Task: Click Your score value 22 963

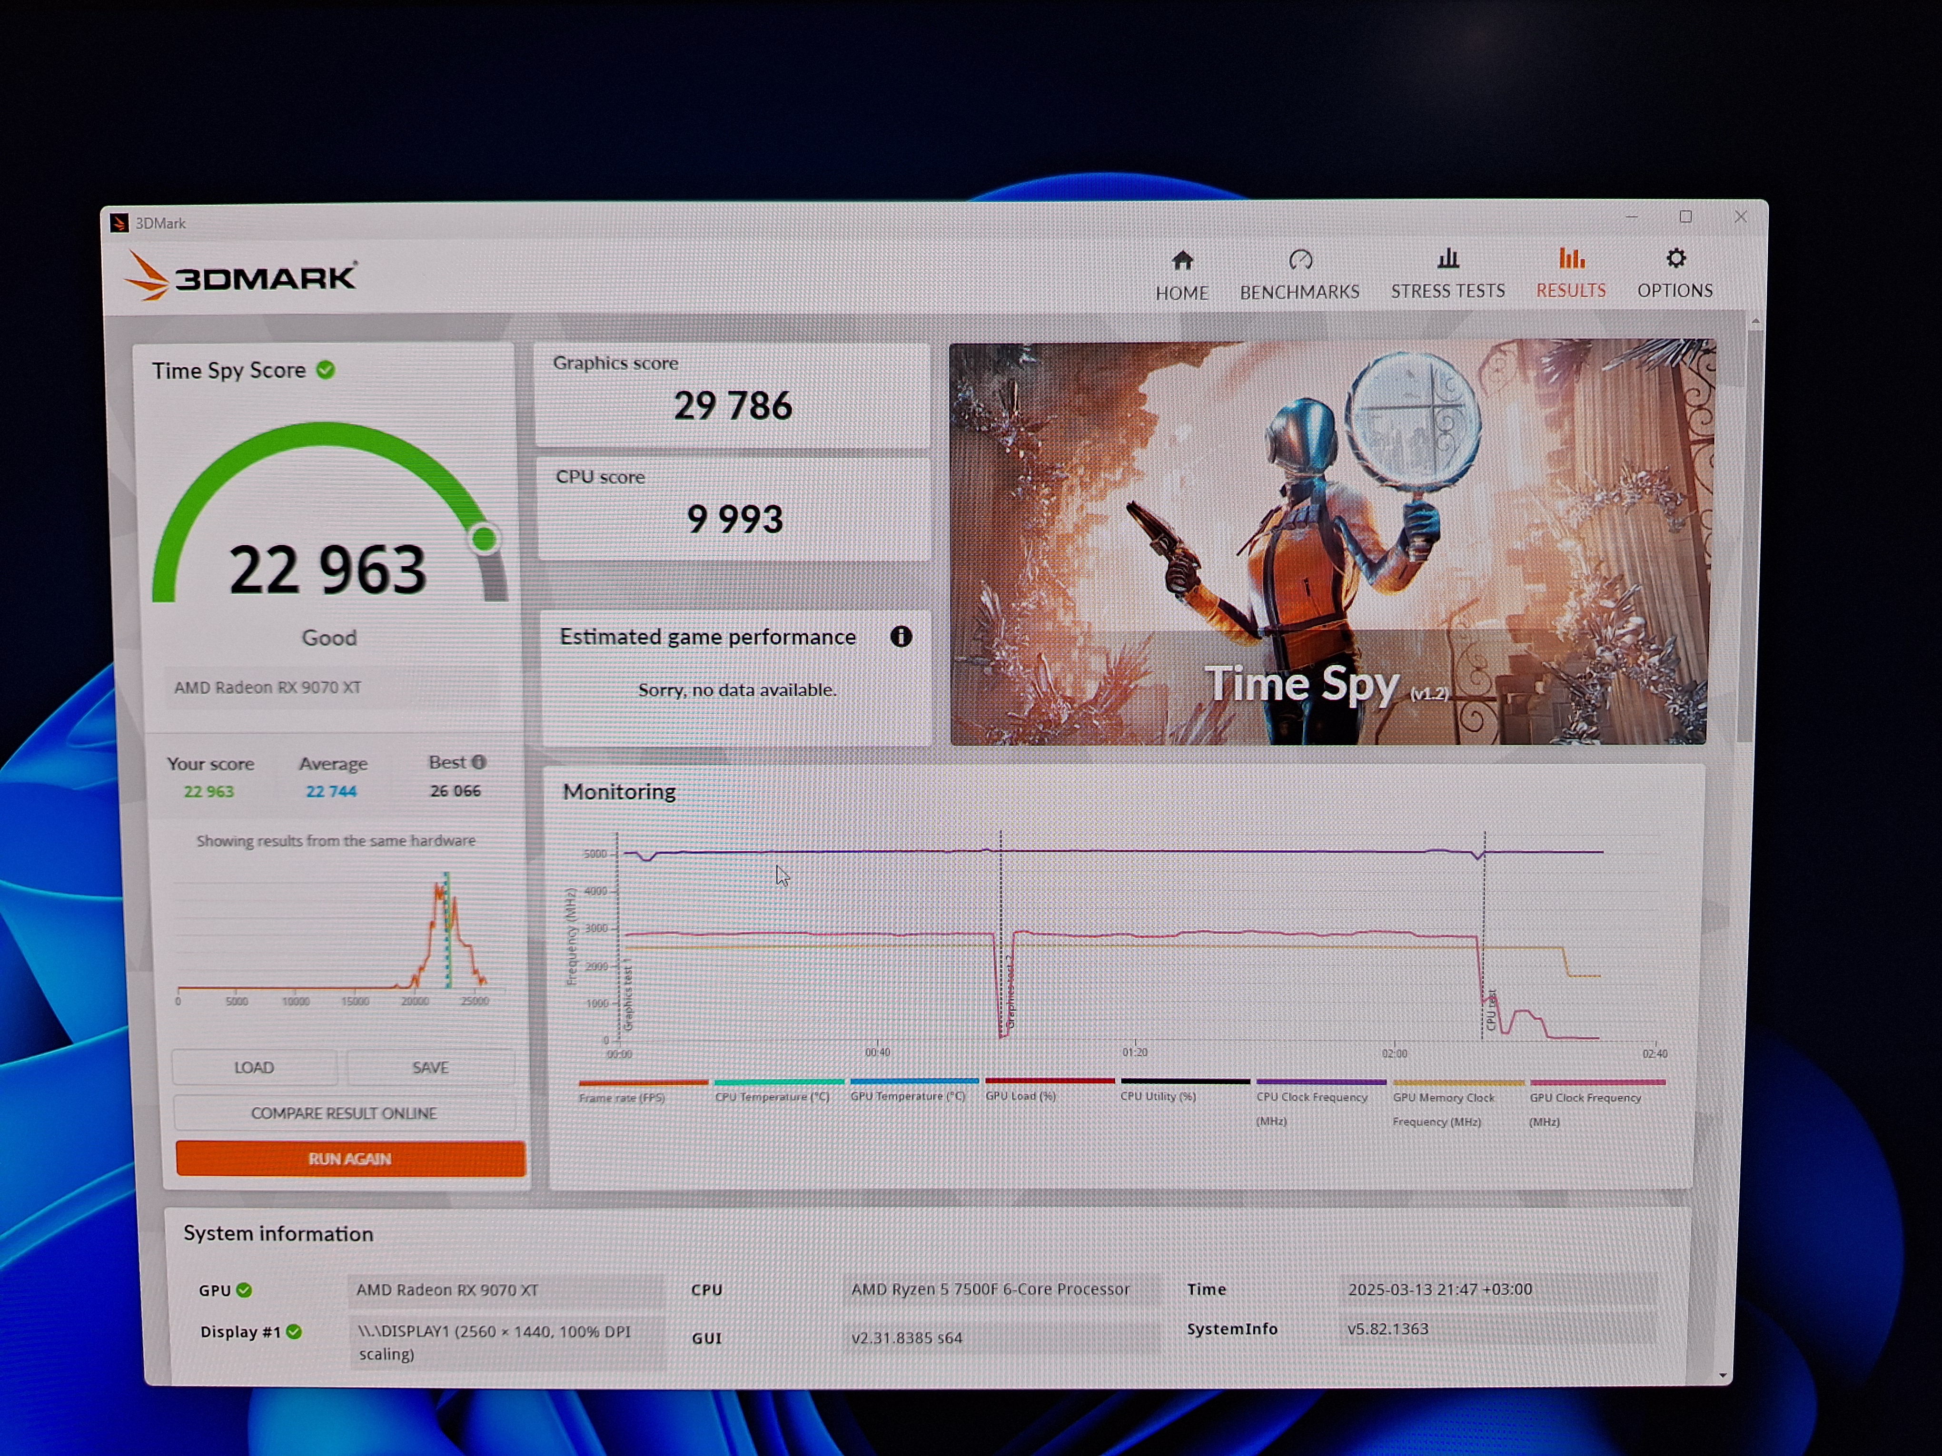Action: pyautogui.click(x=209, y=791)
